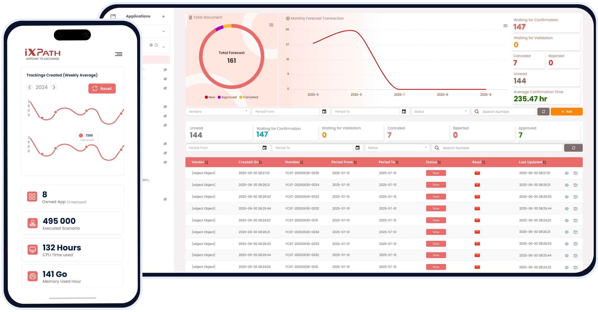Open the upper Status dropdown
Image resolution: width=598 pixels, height=312 pixels.
click(440, 112)
